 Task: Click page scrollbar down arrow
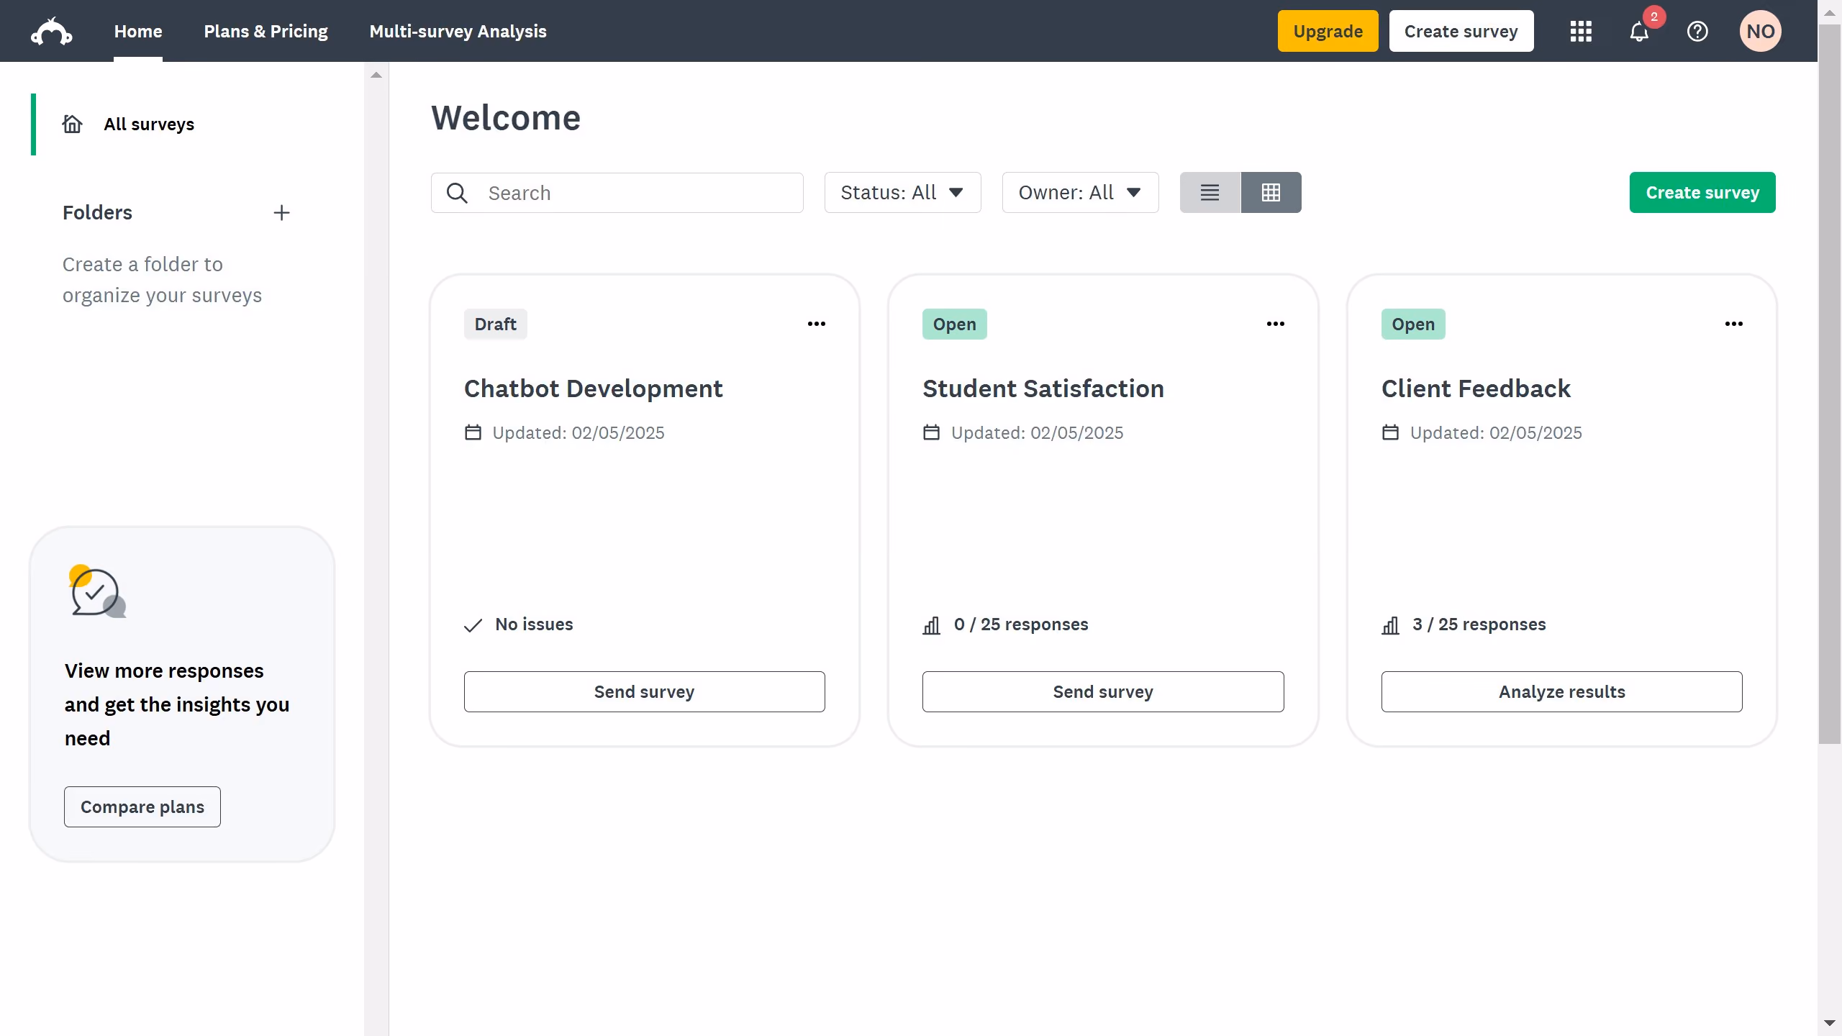point(1829,1022)
